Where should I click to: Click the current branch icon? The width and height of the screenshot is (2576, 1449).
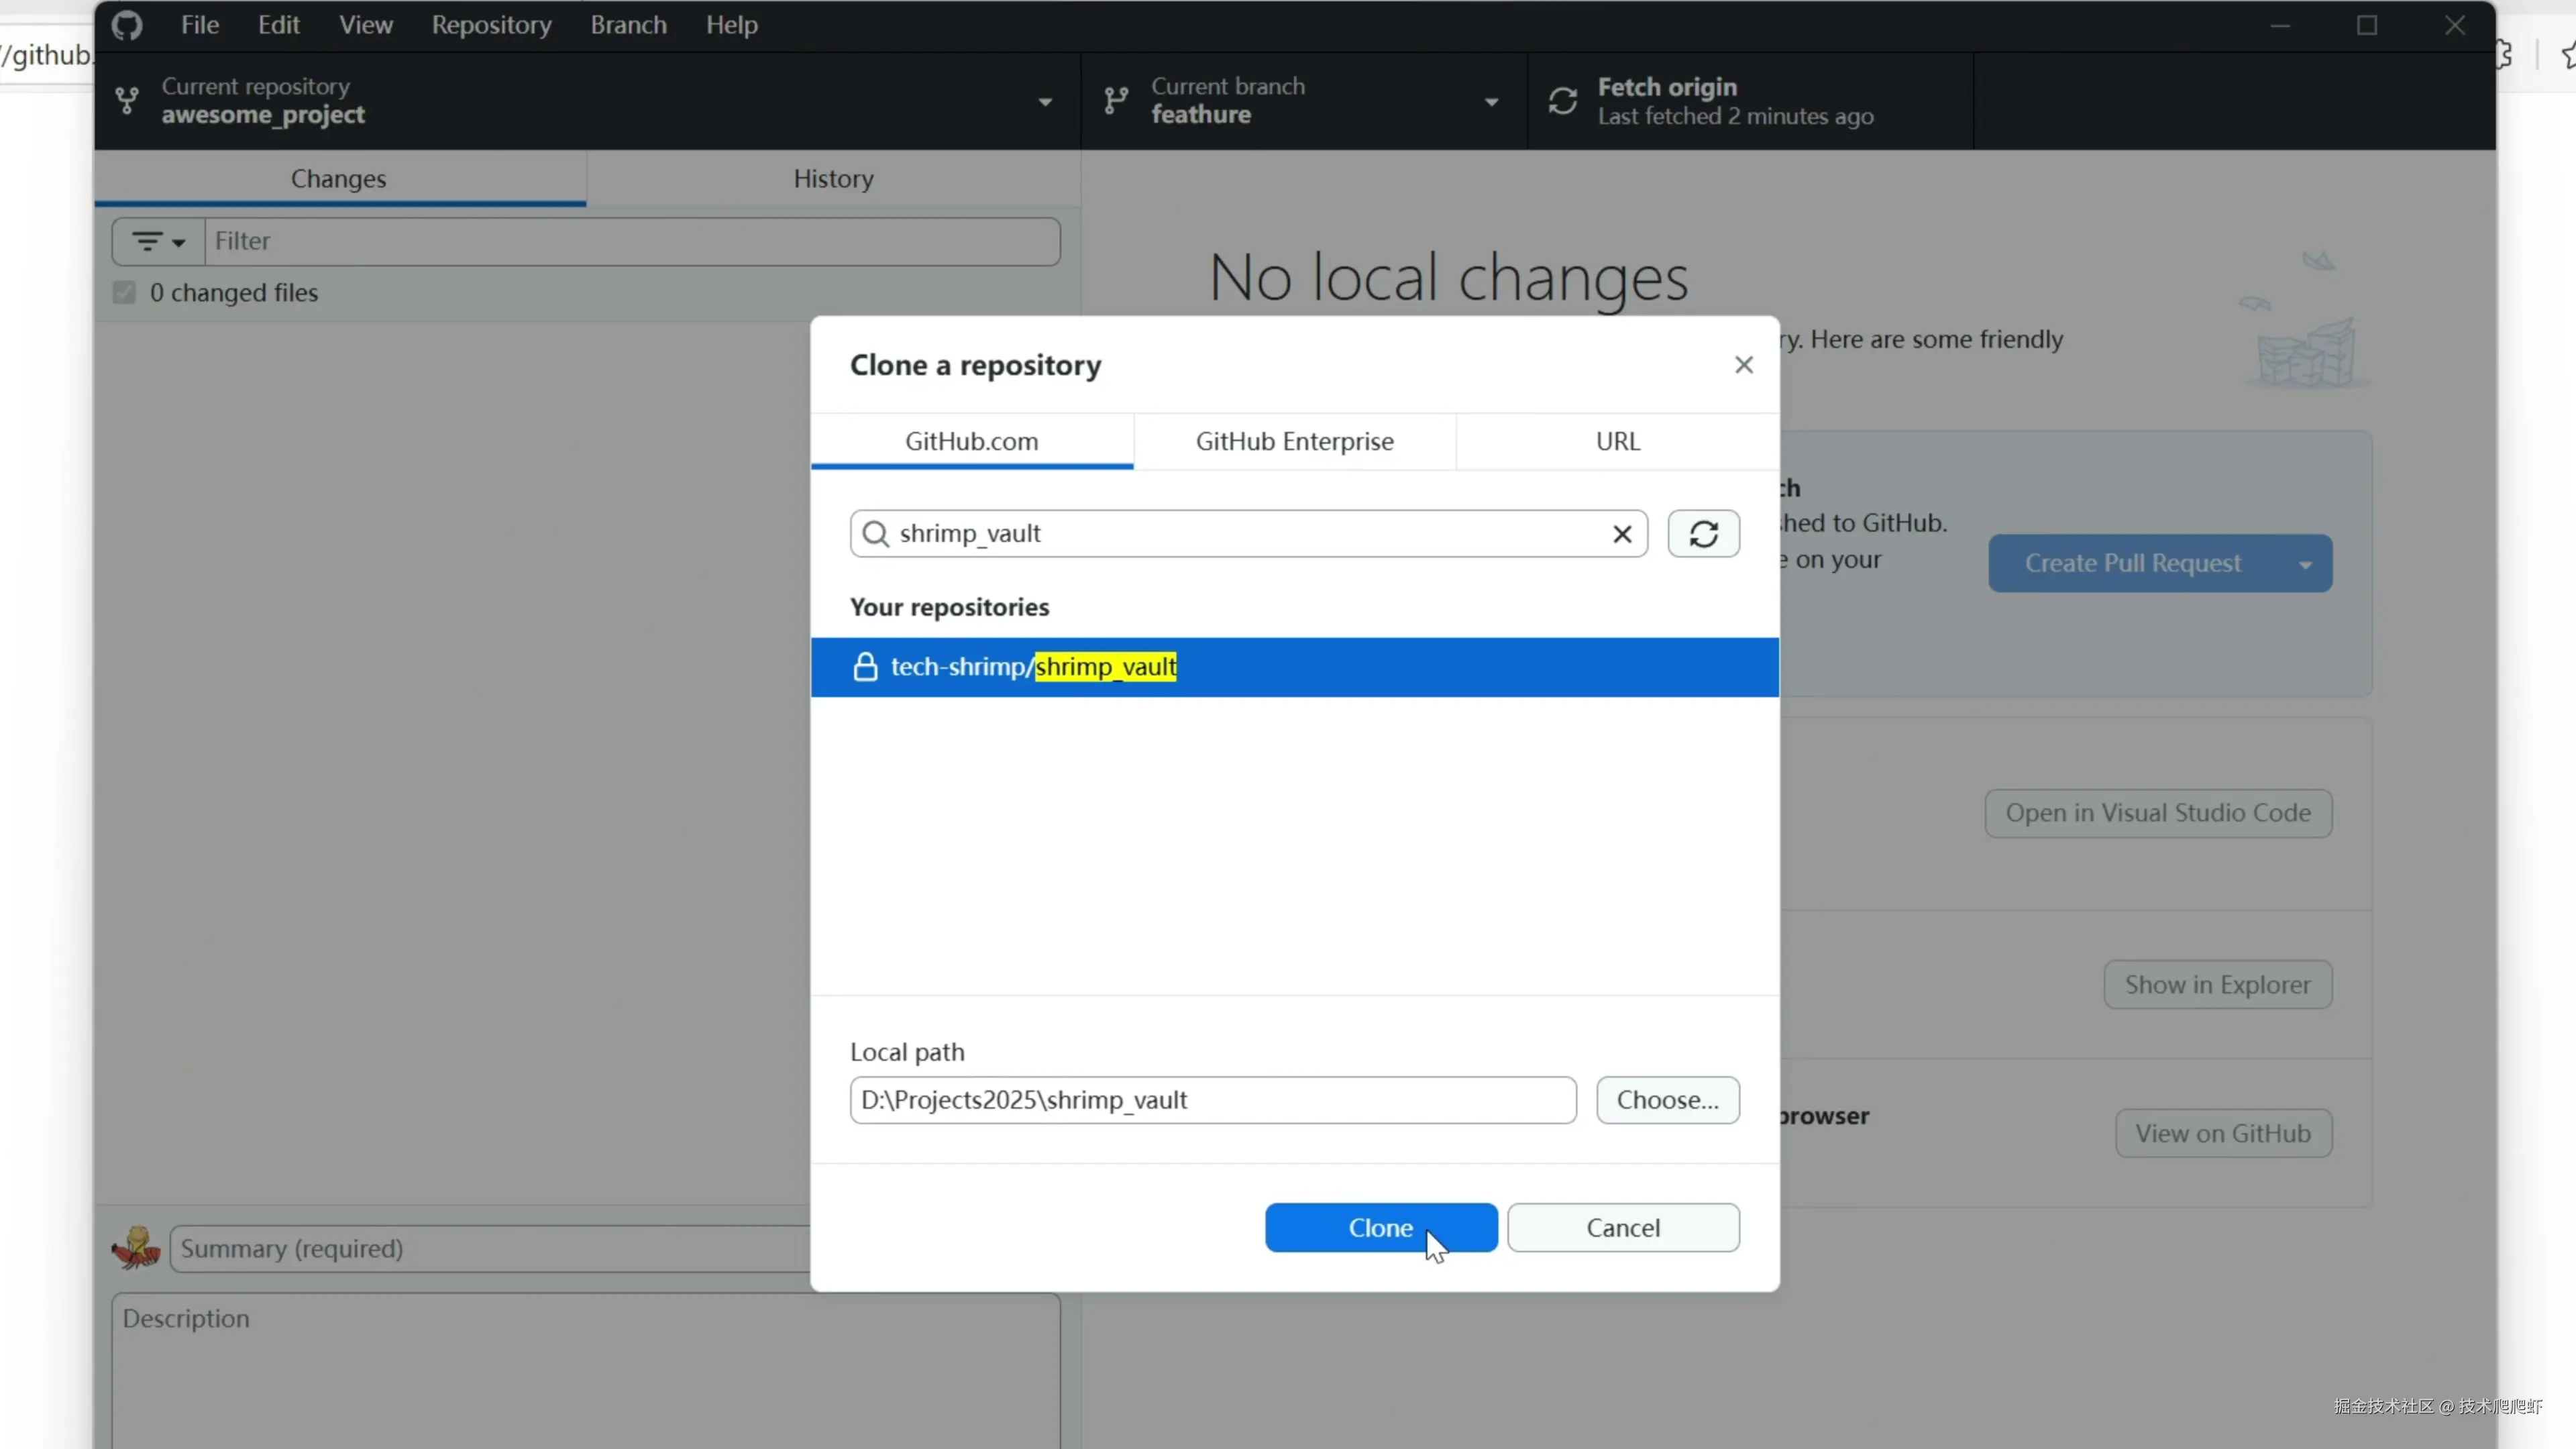click(1116, 101)
